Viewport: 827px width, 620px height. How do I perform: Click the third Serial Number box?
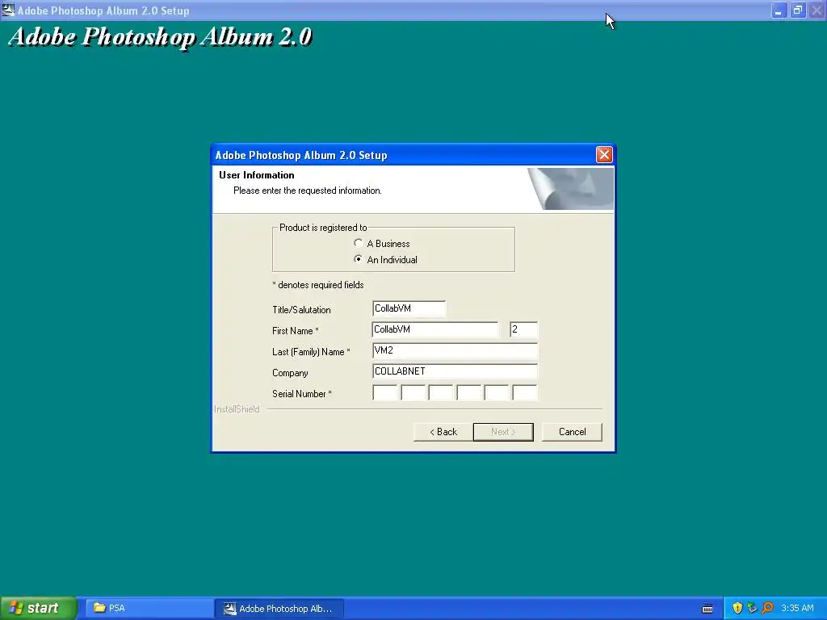(x=441, y=393)
